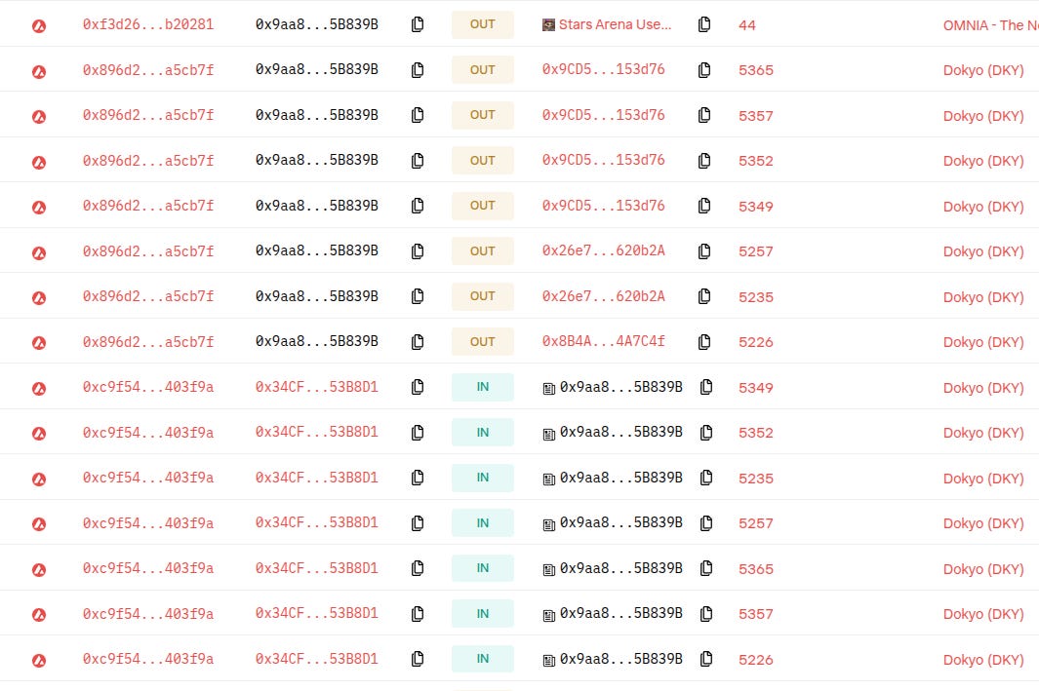Copy the recipient address in the OUT 5357 row

pyautogui.click(x=704, y=115)
